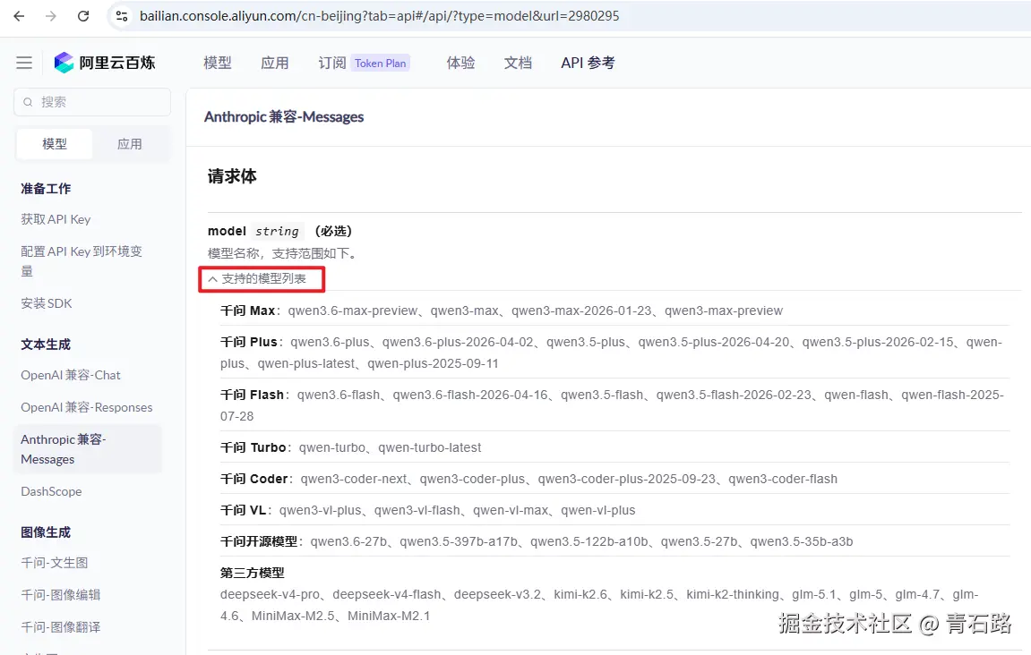Click qwen3-max-2026-01-23 model name
This screenshot has width=1031, height=655.
[x=581, y=310]
